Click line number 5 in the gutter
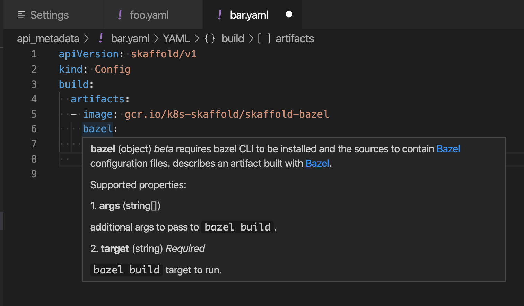524x306 pixels. tap(34, 114)
